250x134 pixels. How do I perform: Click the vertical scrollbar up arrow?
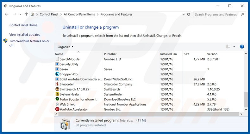(246, 54)
